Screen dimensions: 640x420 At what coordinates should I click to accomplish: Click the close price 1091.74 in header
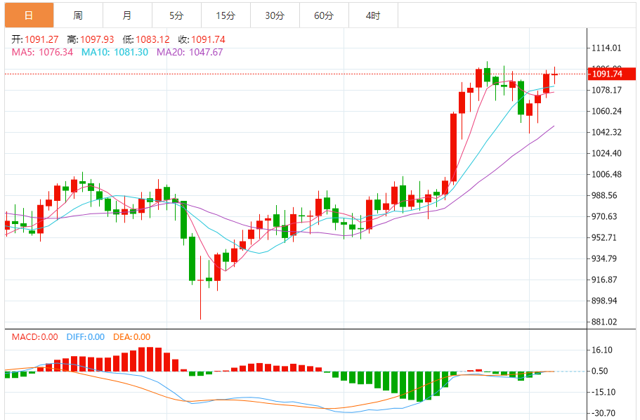point(208,39)
